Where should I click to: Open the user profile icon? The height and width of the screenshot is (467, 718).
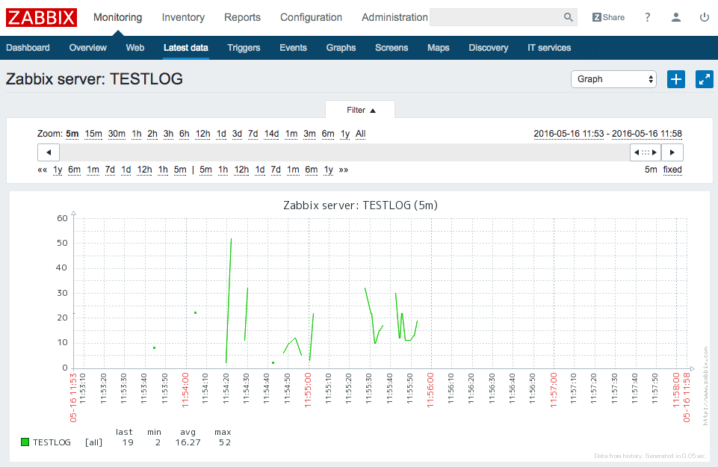pos(676,17)
